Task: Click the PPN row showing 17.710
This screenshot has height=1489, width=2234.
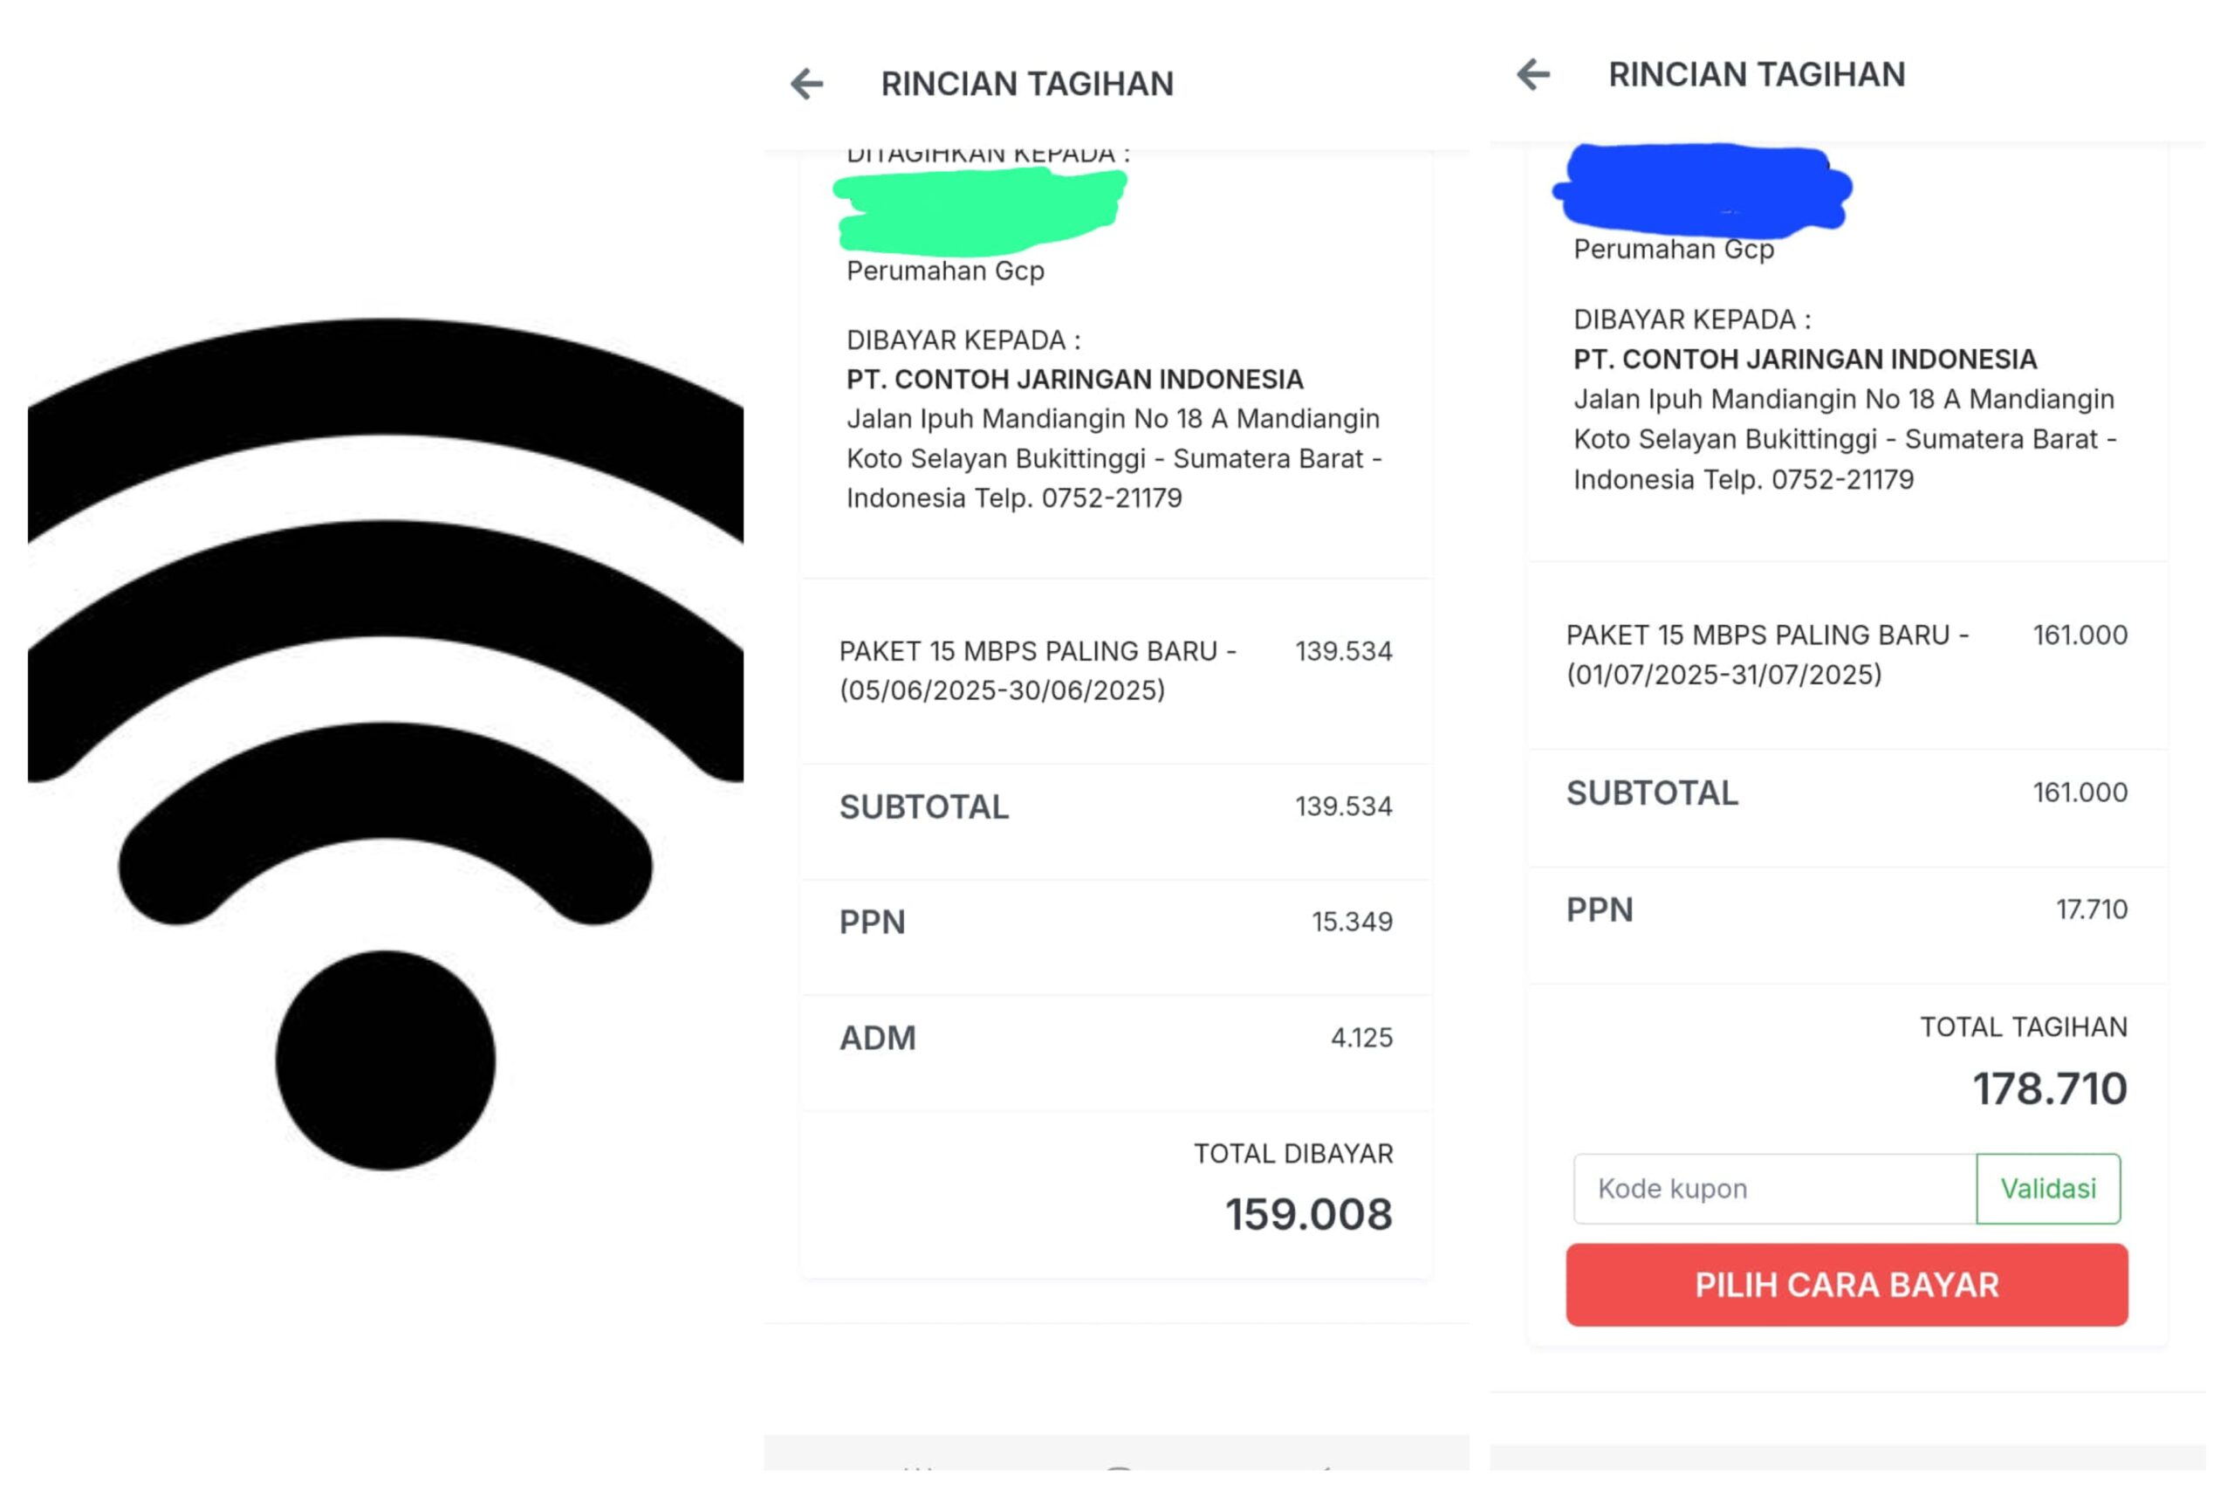Action: click(1846, 909)
